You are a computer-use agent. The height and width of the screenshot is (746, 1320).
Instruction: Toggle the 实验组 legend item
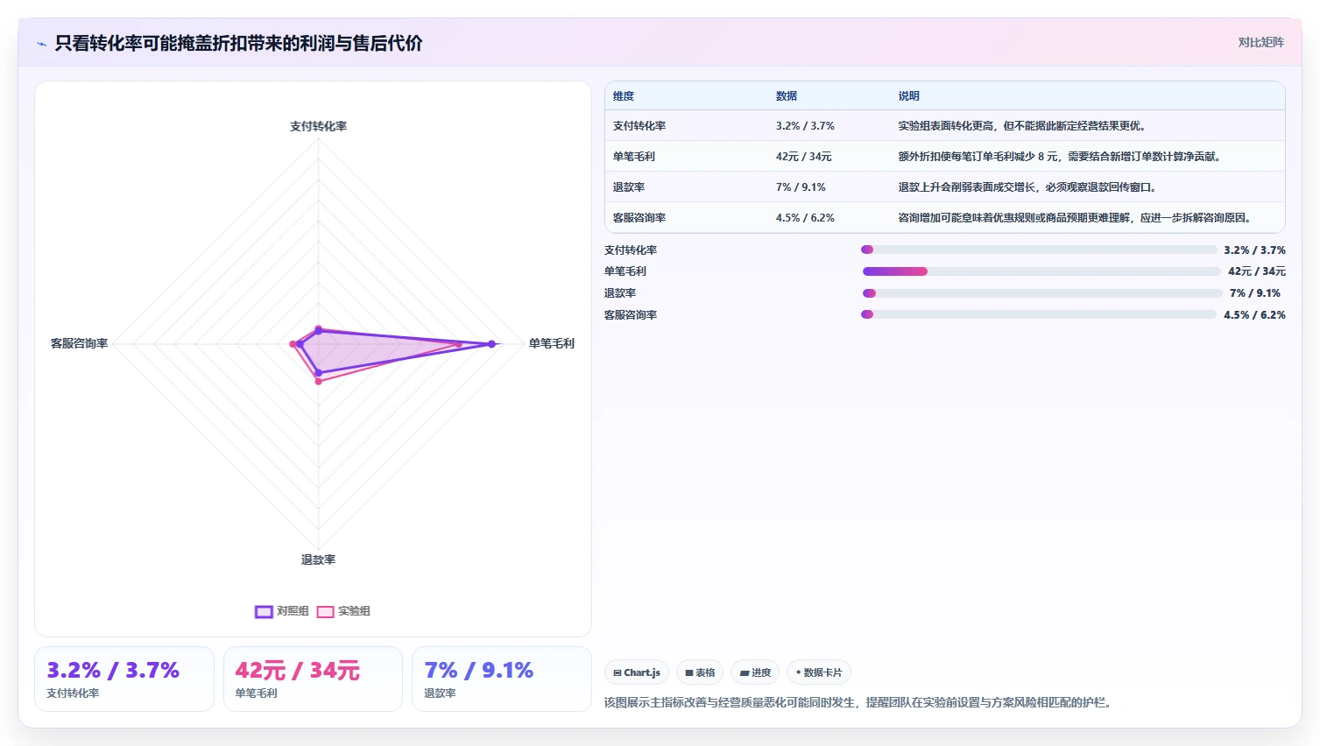point(343,611)
